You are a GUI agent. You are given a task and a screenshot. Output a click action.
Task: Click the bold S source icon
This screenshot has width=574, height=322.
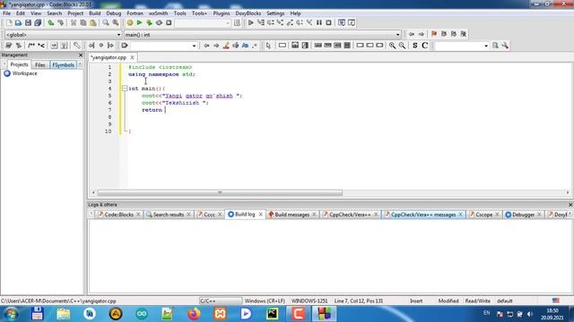(x=414, y=46)
